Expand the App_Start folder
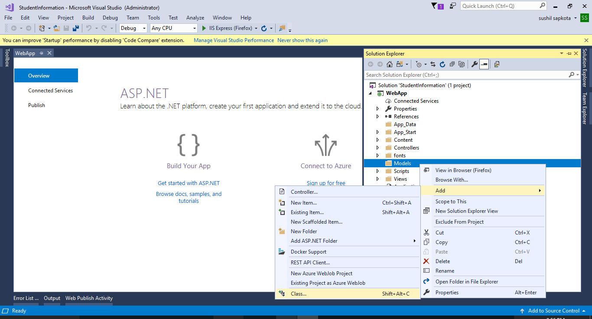Image resolution: width=592 pixels, height=319 pixels. point(377,132)
